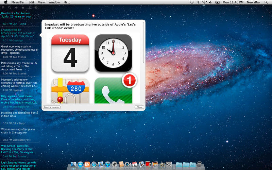Open iCal calendar from the Dock
The height and width of the screenshot is (170, 272).
point(135,164)
